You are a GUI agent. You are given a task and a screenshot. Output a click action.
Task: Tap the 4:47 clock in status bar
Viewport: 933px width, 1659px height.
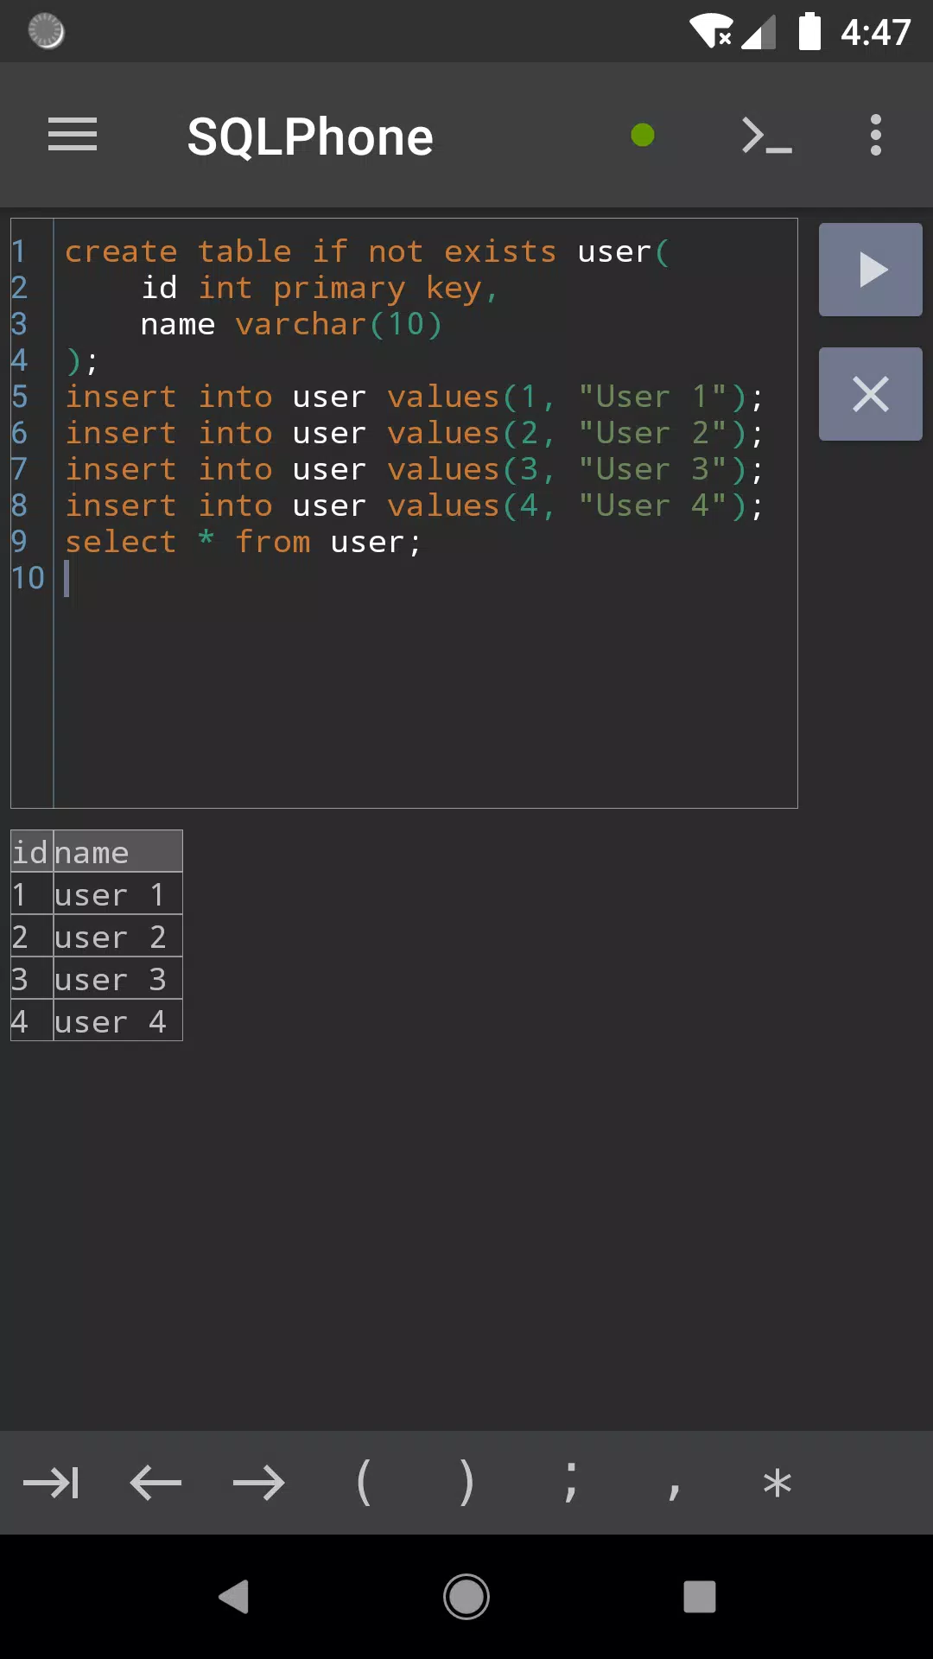coord(876,33)
